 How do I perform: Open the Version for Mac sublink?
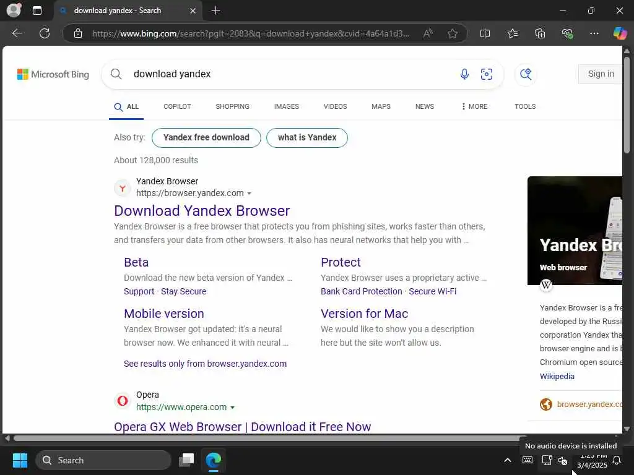364,314
